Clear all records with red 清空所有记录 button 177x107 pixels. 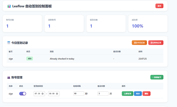[156, 43]
